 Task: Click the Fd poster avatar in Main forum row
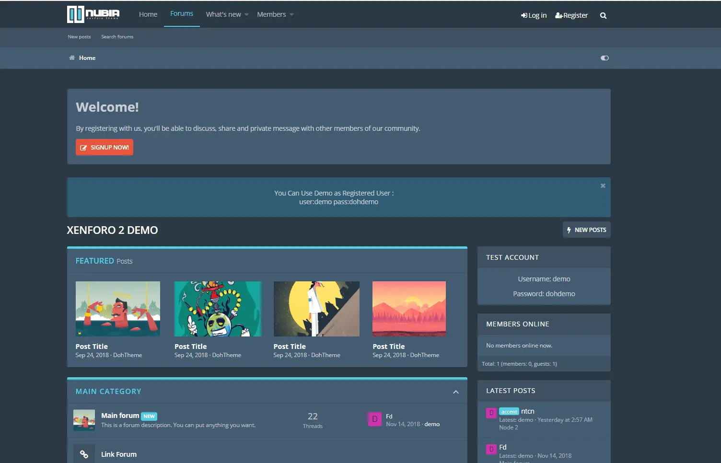[374, 419]
